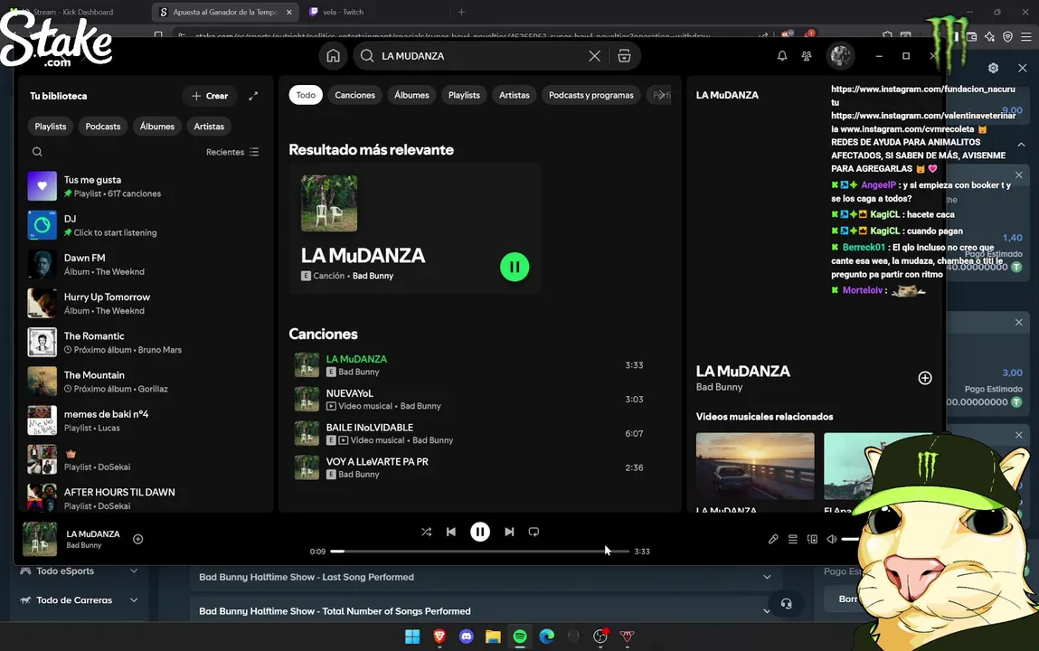Image resolution: width=1039 pixels, height=651 pixels.
Task: Click the Crear button in library
Action: point(210,96)
